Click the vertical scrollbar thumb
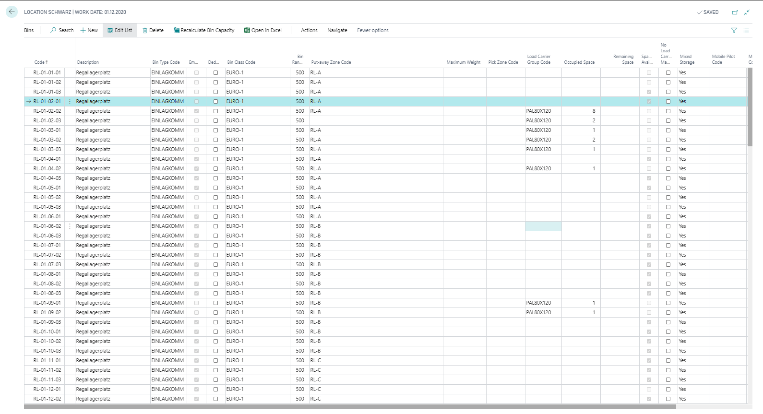This screenshot has height=414, width=763. click(750, 106)
